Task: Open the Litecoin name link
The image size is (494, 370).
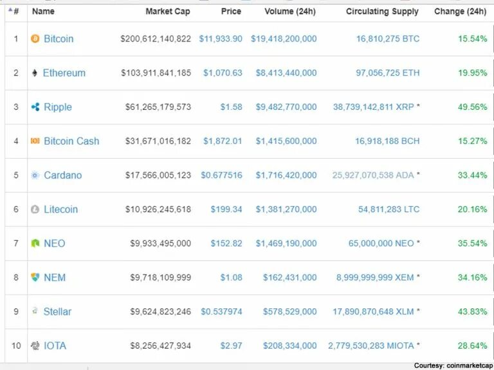Action: pos(60,209)
